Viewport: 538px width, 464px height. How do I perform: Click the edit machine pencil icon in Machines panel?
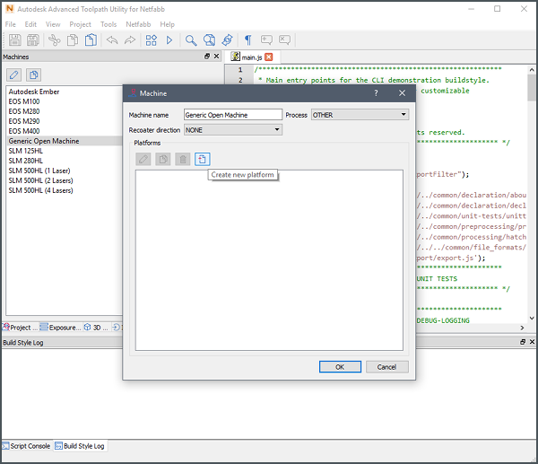click(x=14, y=74)
